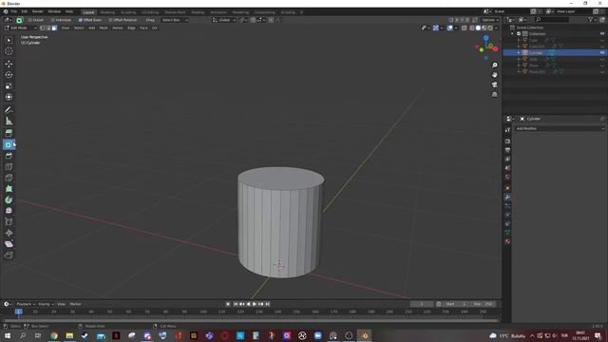Select the Transform tool
Image resolution: width=608 pixels, height=342 pixels.
coord(9,97)
